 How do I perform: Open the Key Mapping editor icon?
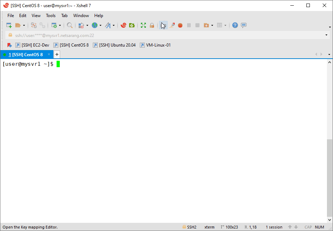tap(163, 26)
